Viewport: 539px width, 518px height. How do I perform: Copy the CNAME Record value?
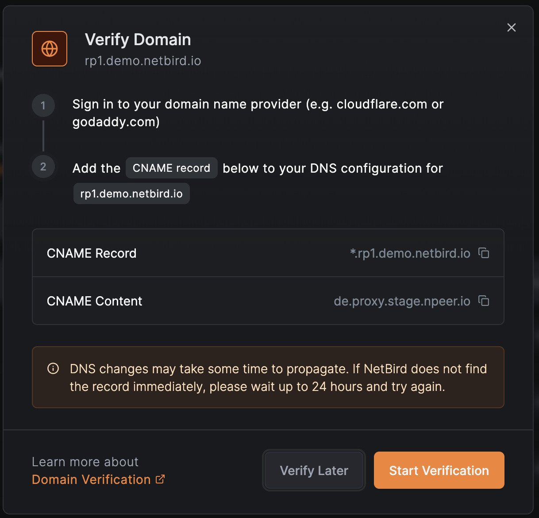(x=484, y=253)
